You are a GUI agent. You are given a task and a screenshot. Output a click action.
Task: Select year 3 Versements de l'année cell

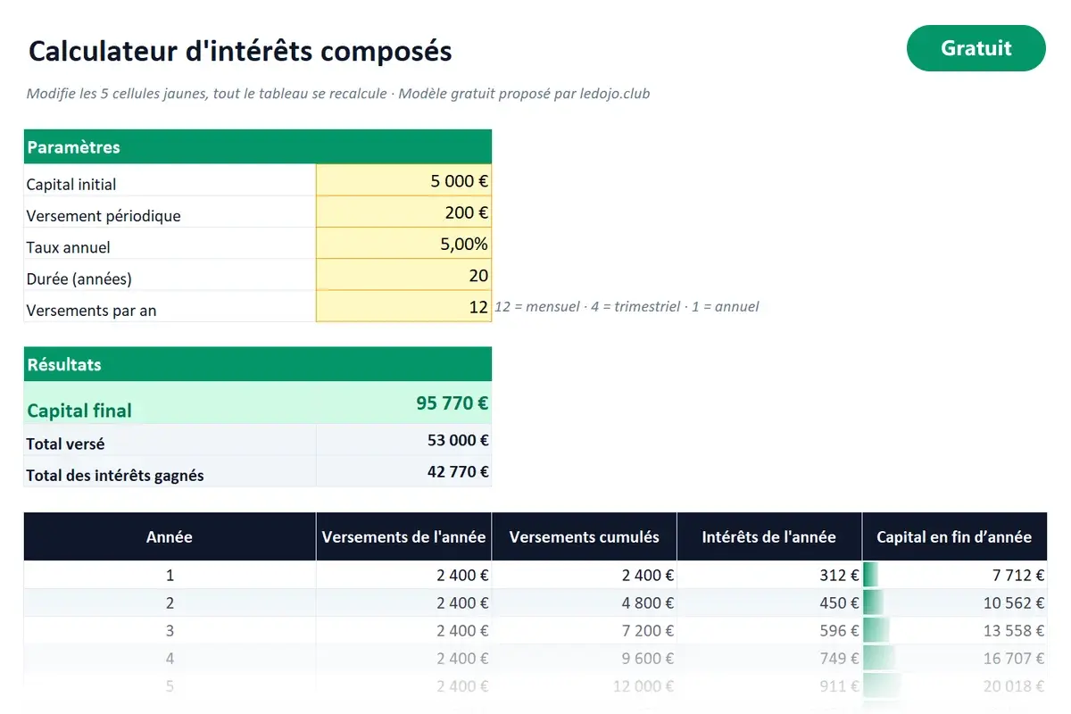tap(403, 630)
